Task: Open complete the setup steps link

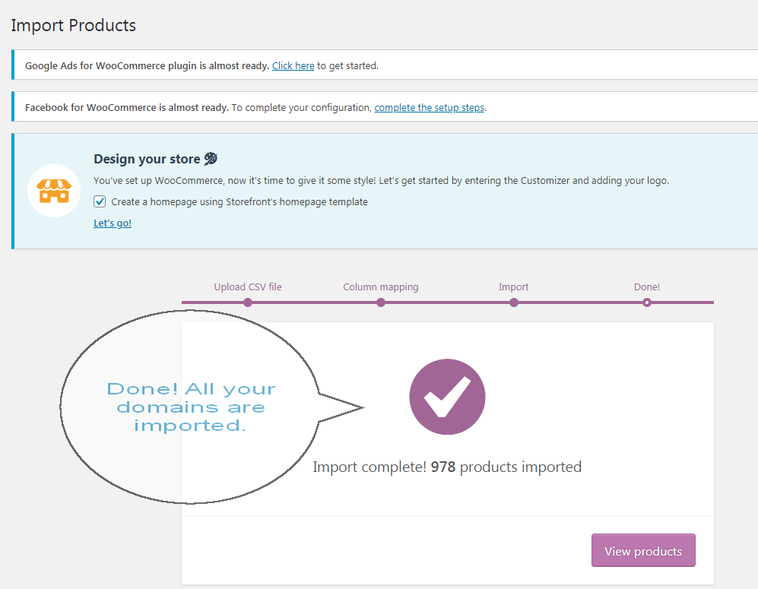Action: pos(430,107)
